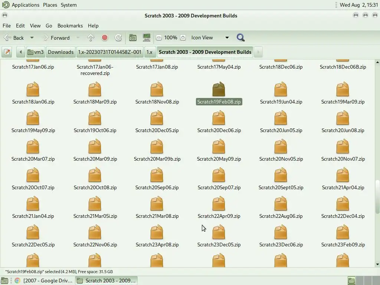The image size is (380, 285).
Task: Select the Scratch18Jan06.zip archive icon
Action: coord(33,89)
